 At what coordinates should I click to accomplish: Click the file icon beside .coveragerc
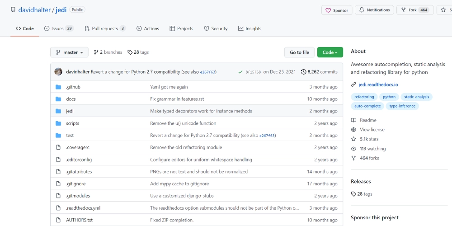[58, 147]
